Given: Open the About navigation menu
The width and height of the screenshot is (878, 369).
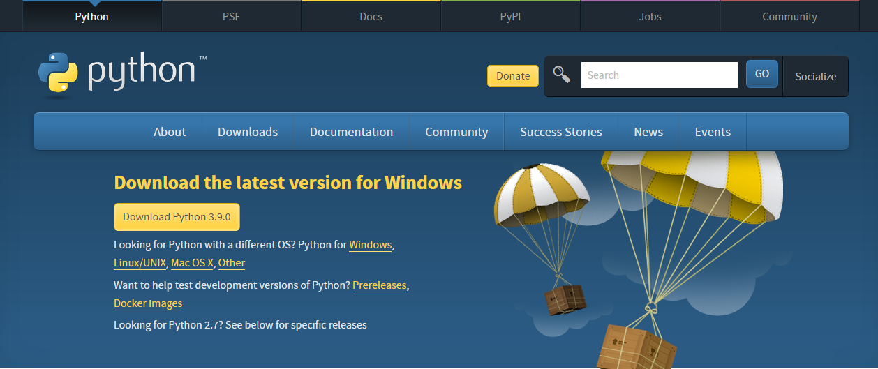Looking at the screenshot, I should [x=170, y=132].
